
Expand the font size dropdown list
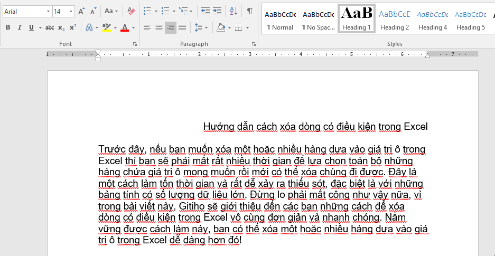pos(71,12)
